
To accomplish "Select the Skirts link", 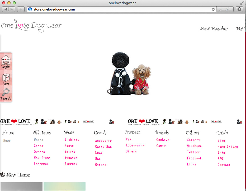I will 70,152.
